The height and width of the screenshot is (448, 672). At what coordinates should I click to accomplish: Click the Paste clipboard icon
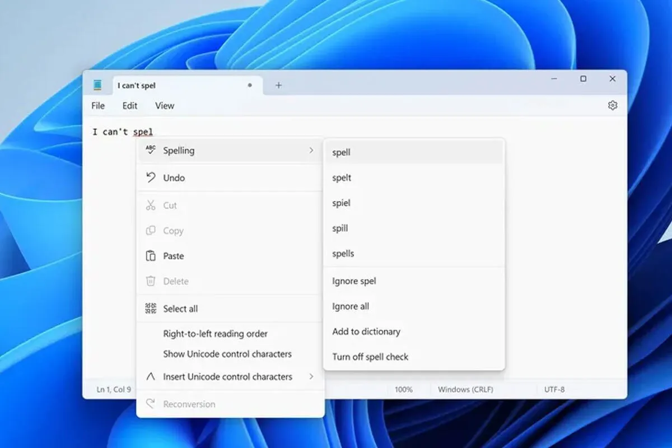[x=150, y=256]
